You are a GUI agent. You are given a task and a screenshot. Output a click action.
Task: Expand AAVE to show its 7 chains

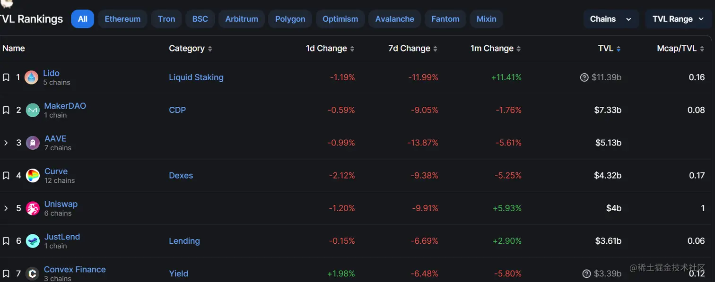pos(6,142)
